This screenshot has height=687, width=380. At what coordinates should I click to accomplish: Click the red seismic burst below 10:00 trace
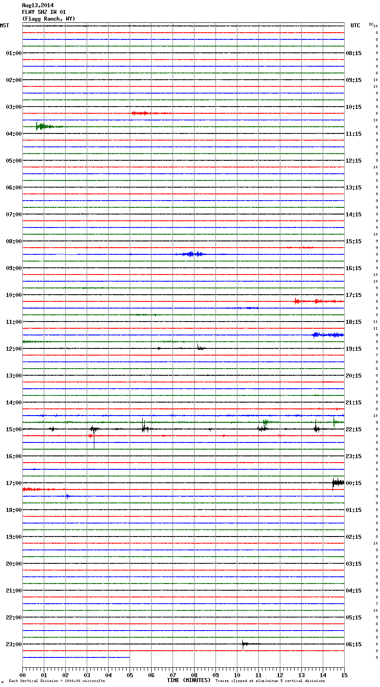click(315, 301)
